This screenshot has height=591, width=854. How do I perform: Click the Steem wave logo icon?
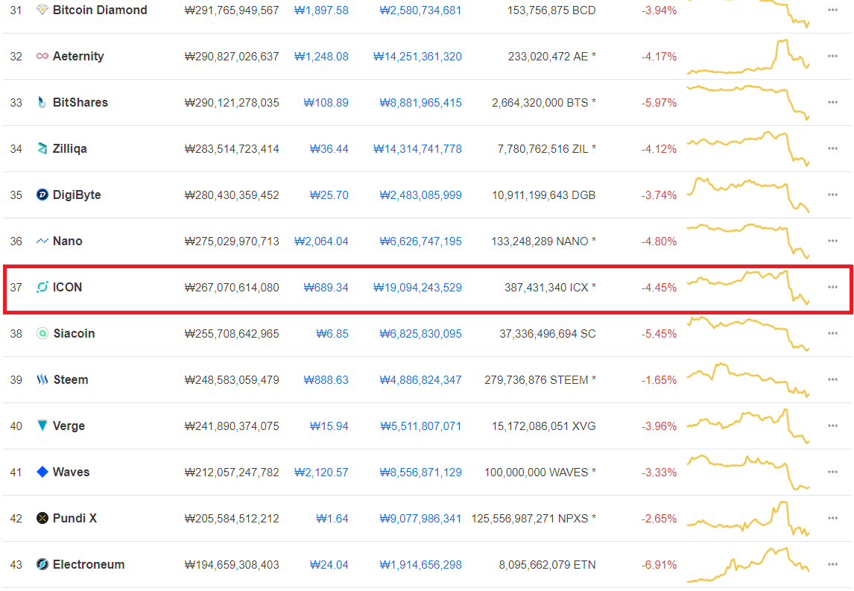(42, 379)
